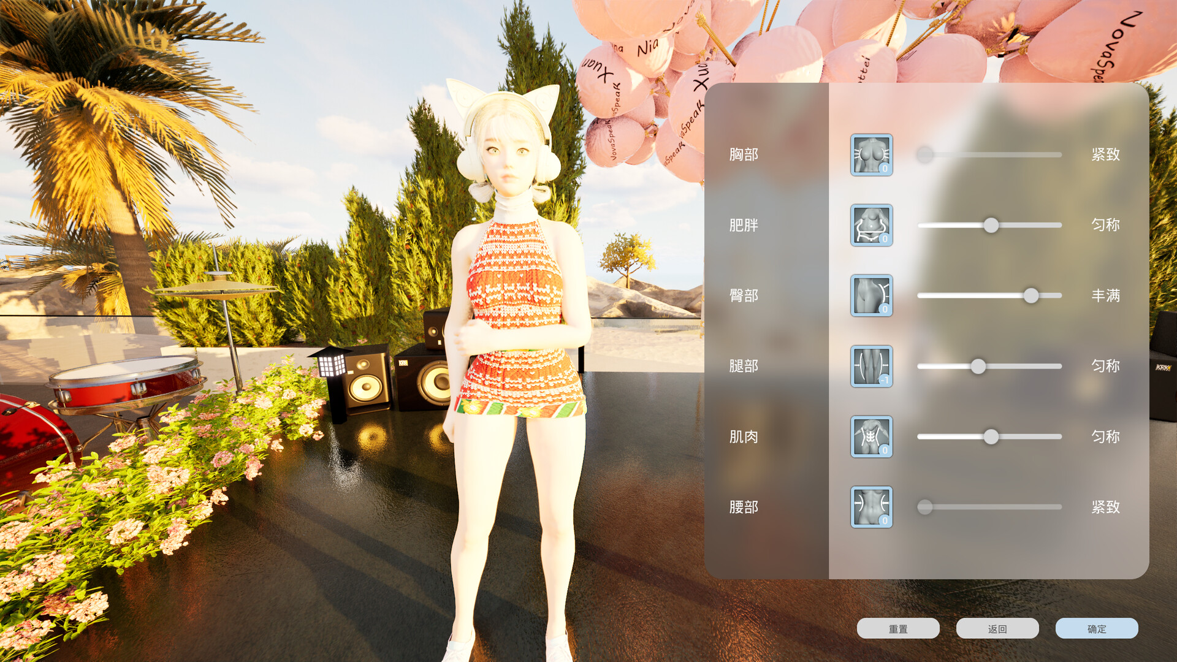Click the 腰部 (waist) body icon
Viewport: 1177px width, 662px height.
coord(871,507)
